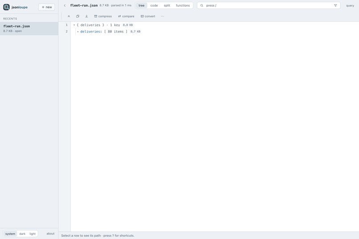This screenshot has height=239, width=359.
Task: Switch to the tree view tab
Action: (142, 5)
